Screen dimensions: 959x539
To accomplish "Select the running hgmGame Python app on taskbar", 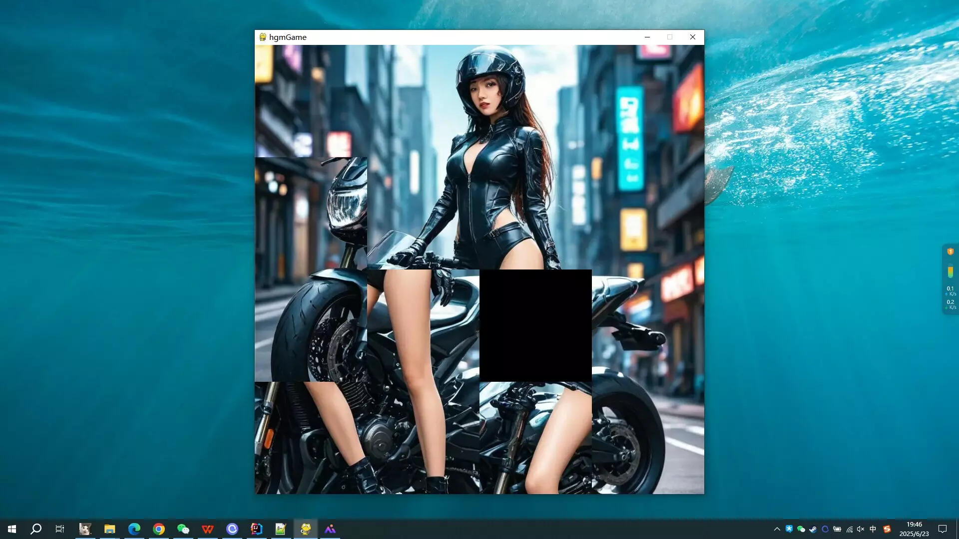I will tap(306, 529).
